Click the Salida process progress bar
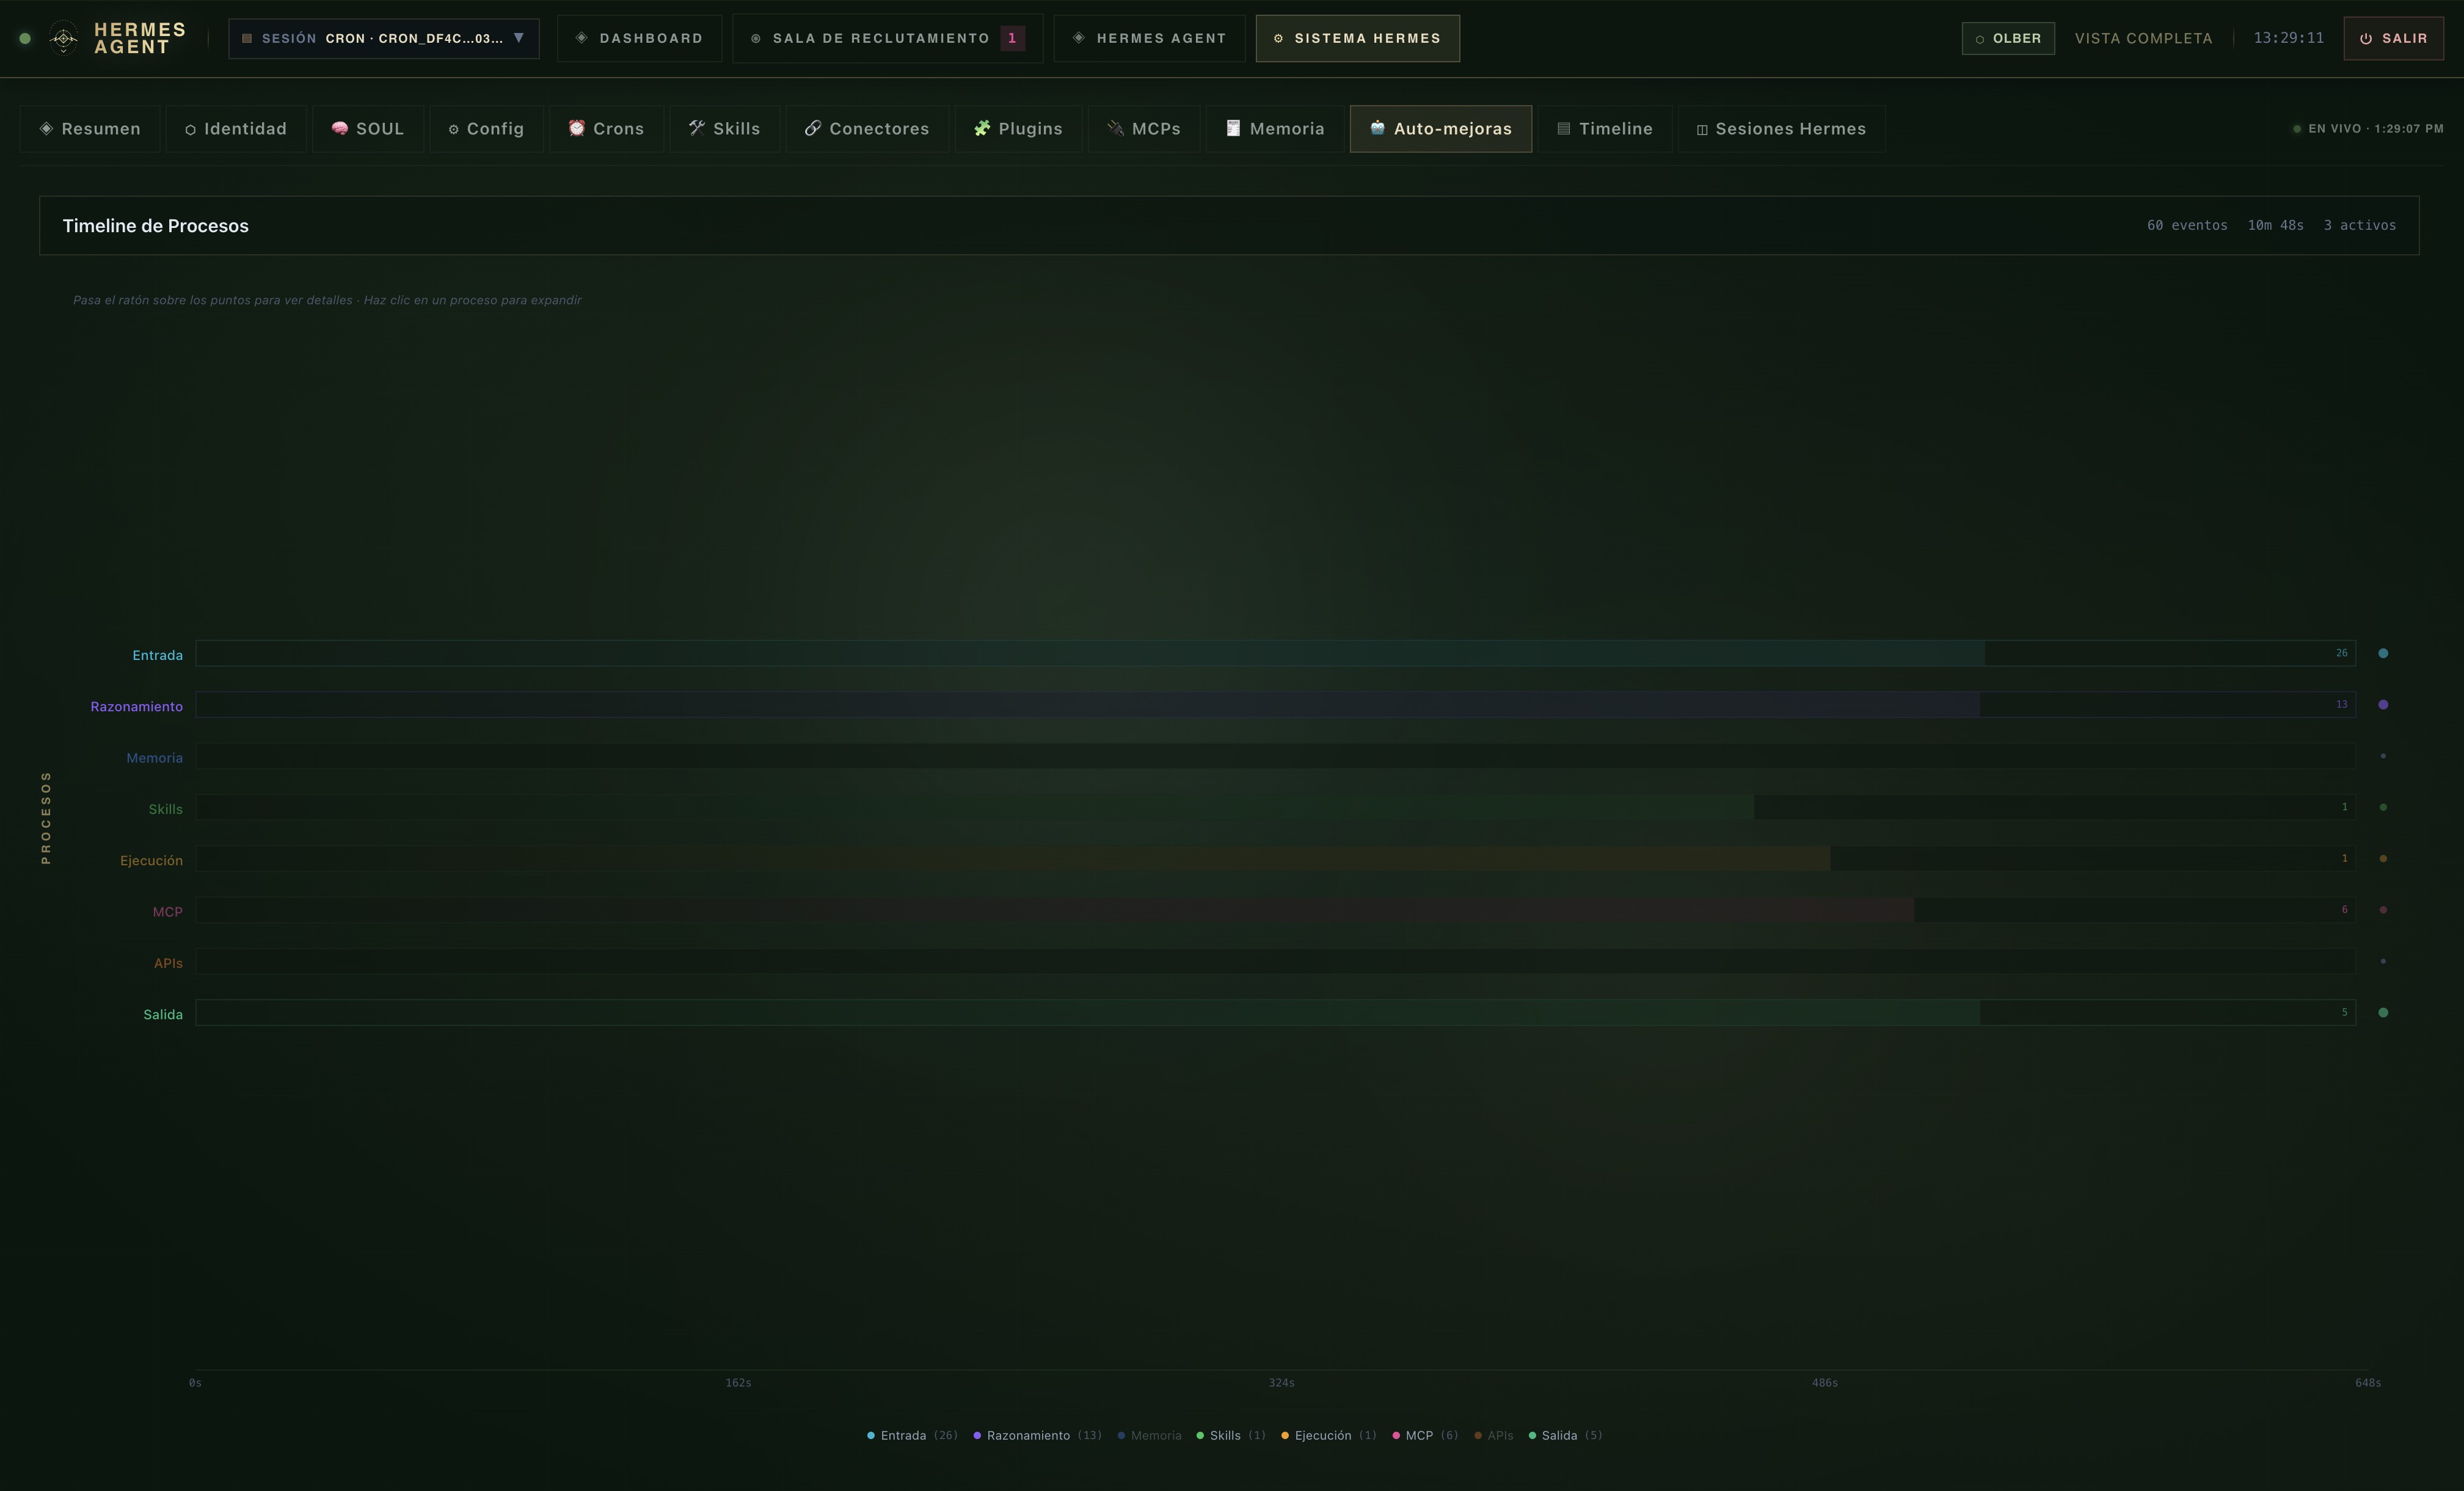This screenshot has height=1491, width=2464. tap(1275, 1013)
